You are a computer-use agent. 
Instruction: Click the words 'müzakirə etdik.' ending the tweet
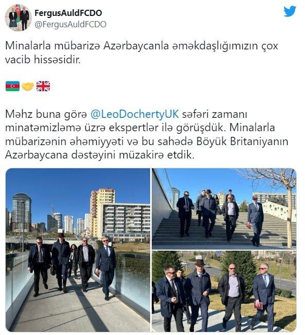(x=157, y=155)
